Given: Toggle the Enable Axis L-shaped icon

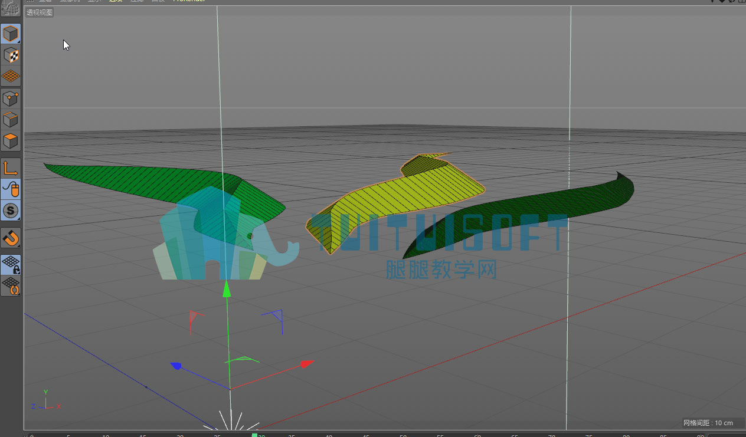Looking at the screenshot, I should 11,168.
